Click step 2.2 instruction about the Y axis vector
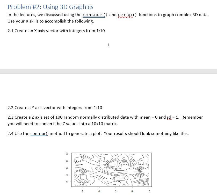This screenshot has height=195, width=217. pyautogui.click(x=54, y=107)
